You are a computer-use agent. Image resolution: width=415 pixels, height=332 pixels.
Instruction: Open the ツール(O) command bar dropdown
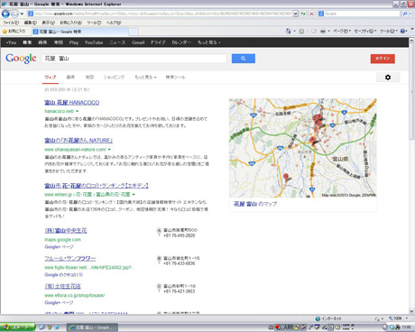(389, 31)
